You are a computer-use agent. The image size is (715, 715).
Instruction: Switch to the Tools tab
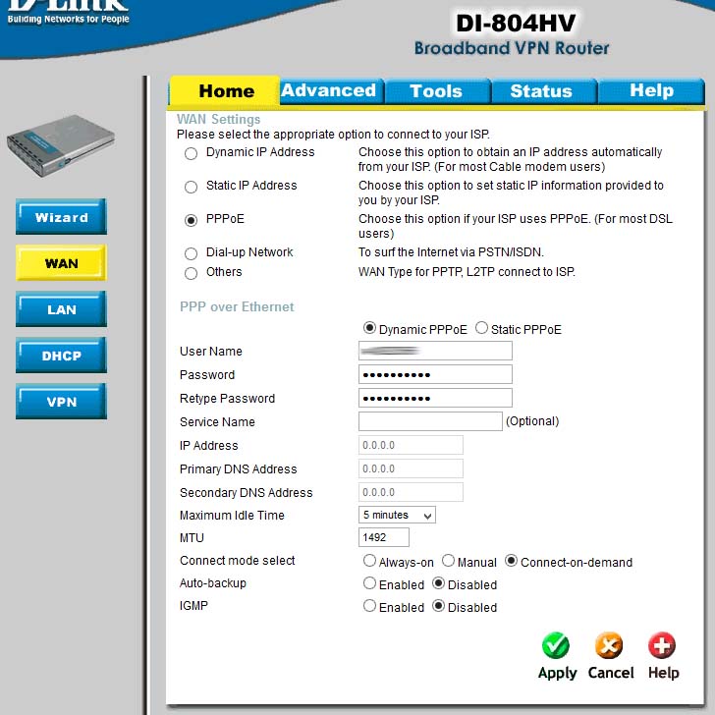coord(438,90)
